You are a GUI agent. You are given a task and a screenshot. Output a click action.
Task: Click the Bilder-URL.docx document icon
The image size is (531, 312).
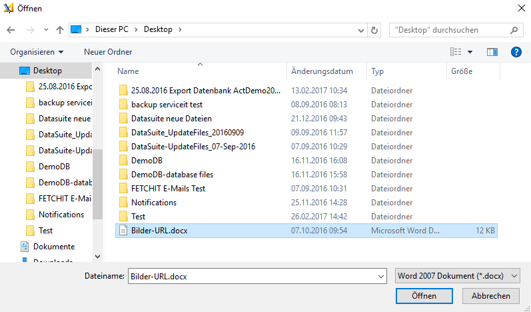[123, 231]
